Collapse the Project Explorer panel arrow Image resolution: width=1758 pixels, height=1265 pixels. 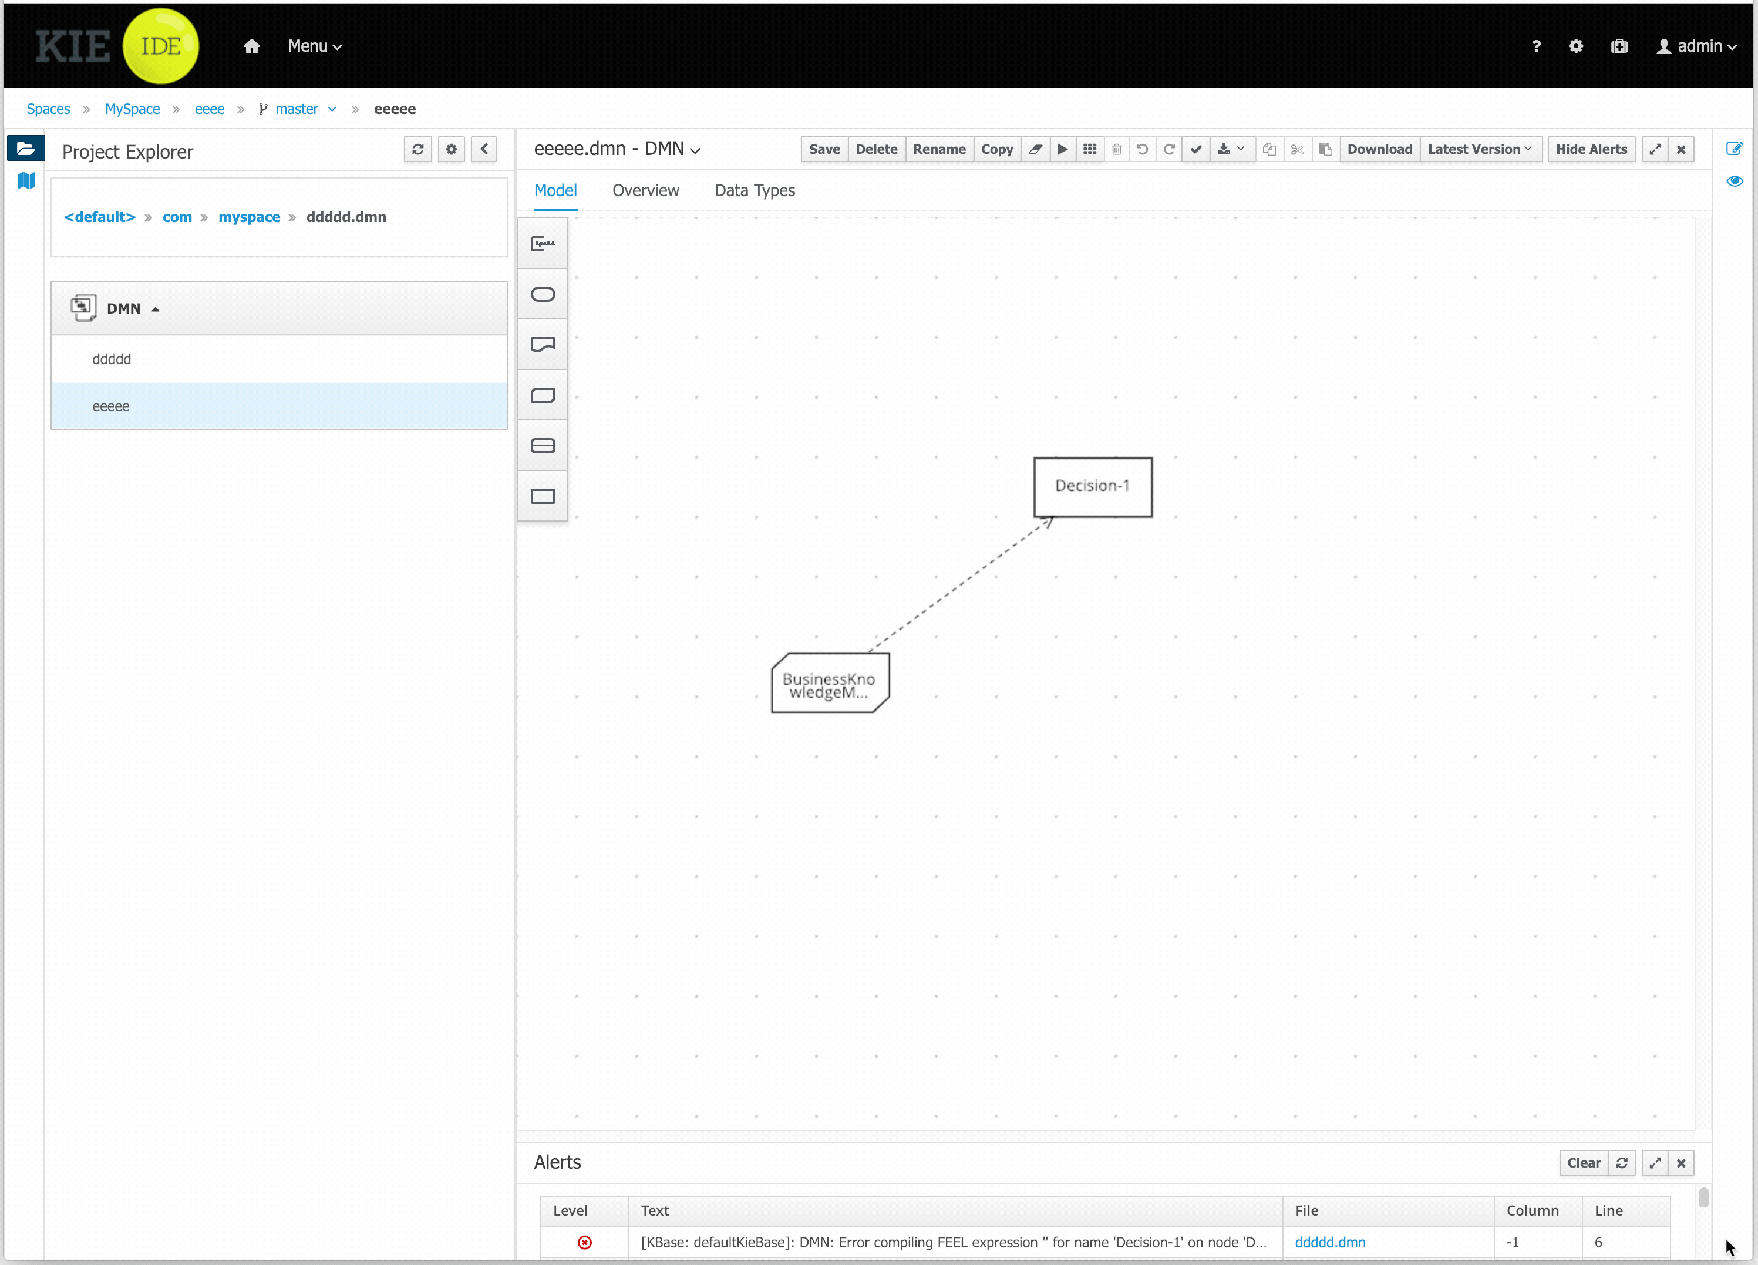[x=484, y=149]
